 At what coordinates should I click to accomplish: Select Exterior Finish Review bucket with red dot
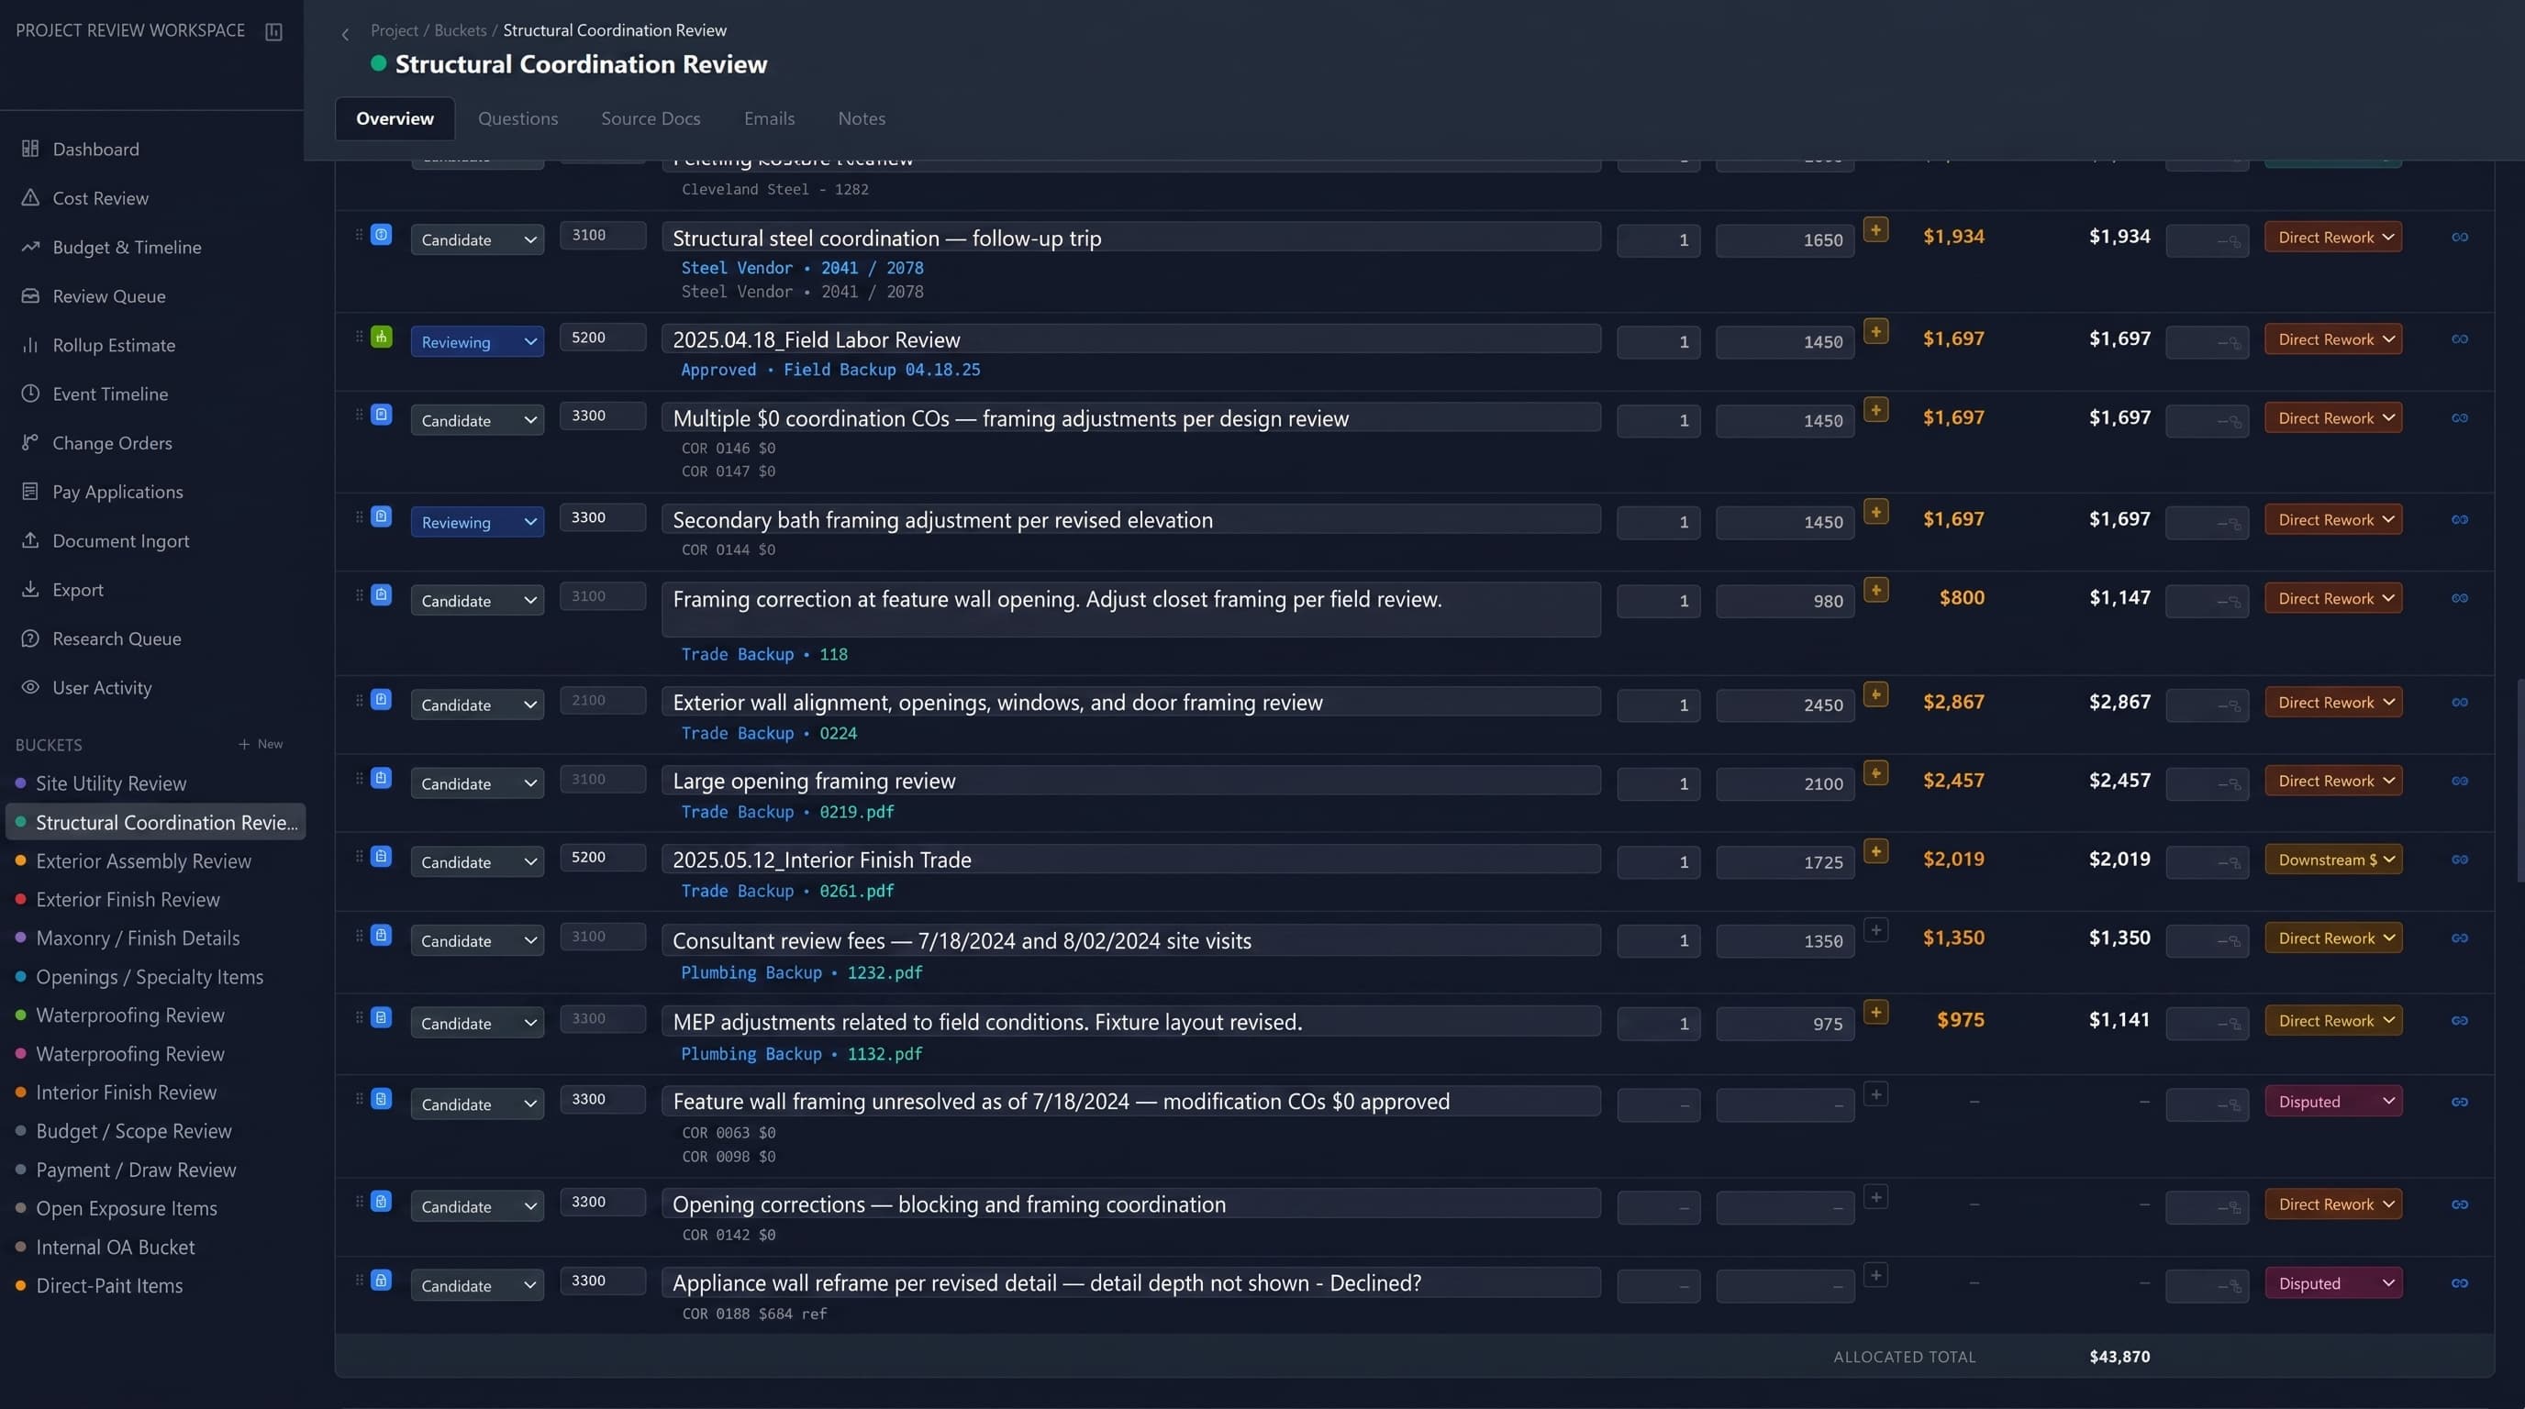(128, 900)
